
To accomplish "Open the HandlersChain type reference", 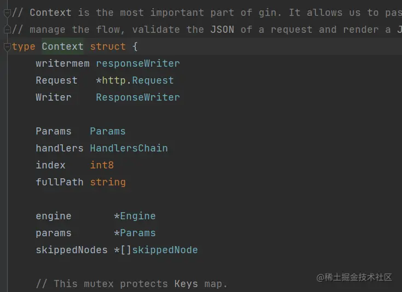I will (x=129, y=148).
